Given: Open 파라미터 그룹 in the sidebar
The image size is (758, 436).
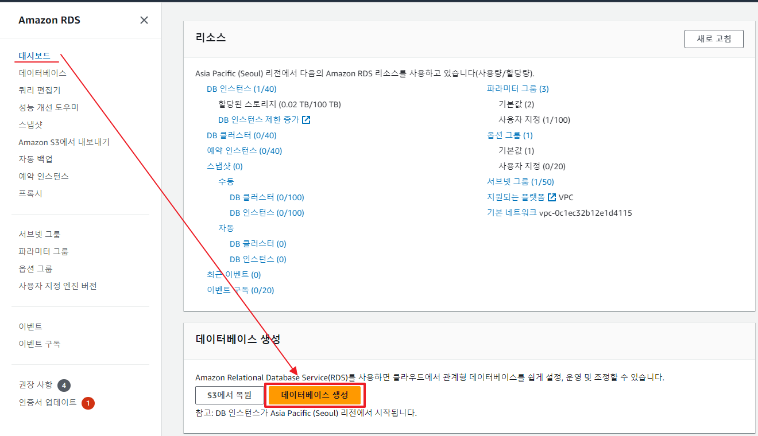Looking at the screenshot, I should 44,251.
